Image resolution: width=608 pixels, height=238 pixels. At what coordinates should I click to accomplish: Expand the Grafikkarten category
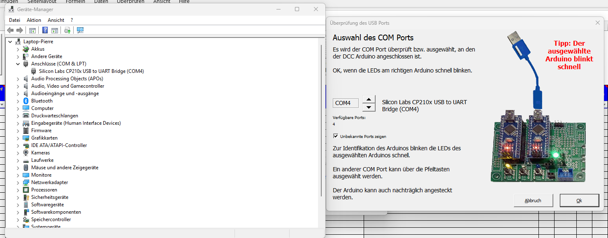pos(18,138)
